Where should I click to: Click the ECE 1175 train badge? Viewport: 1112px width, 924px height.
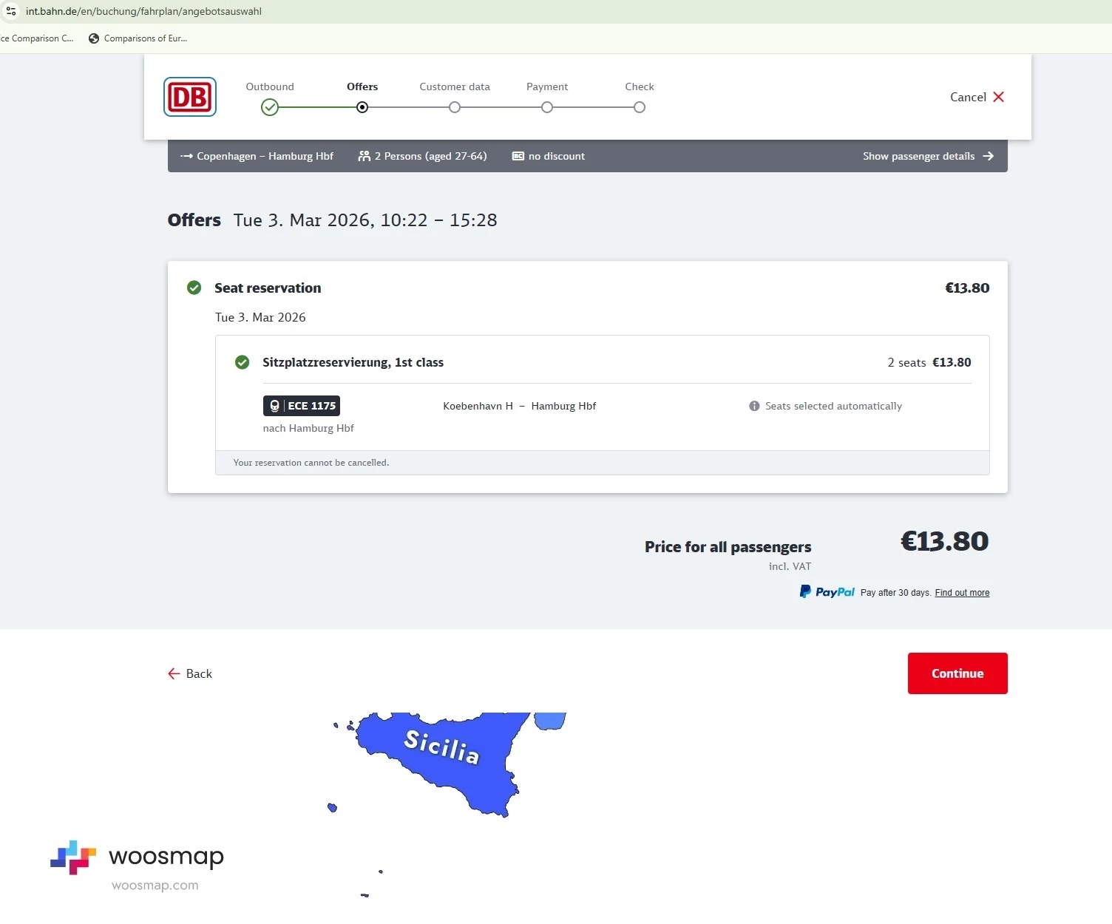(302, 406)
